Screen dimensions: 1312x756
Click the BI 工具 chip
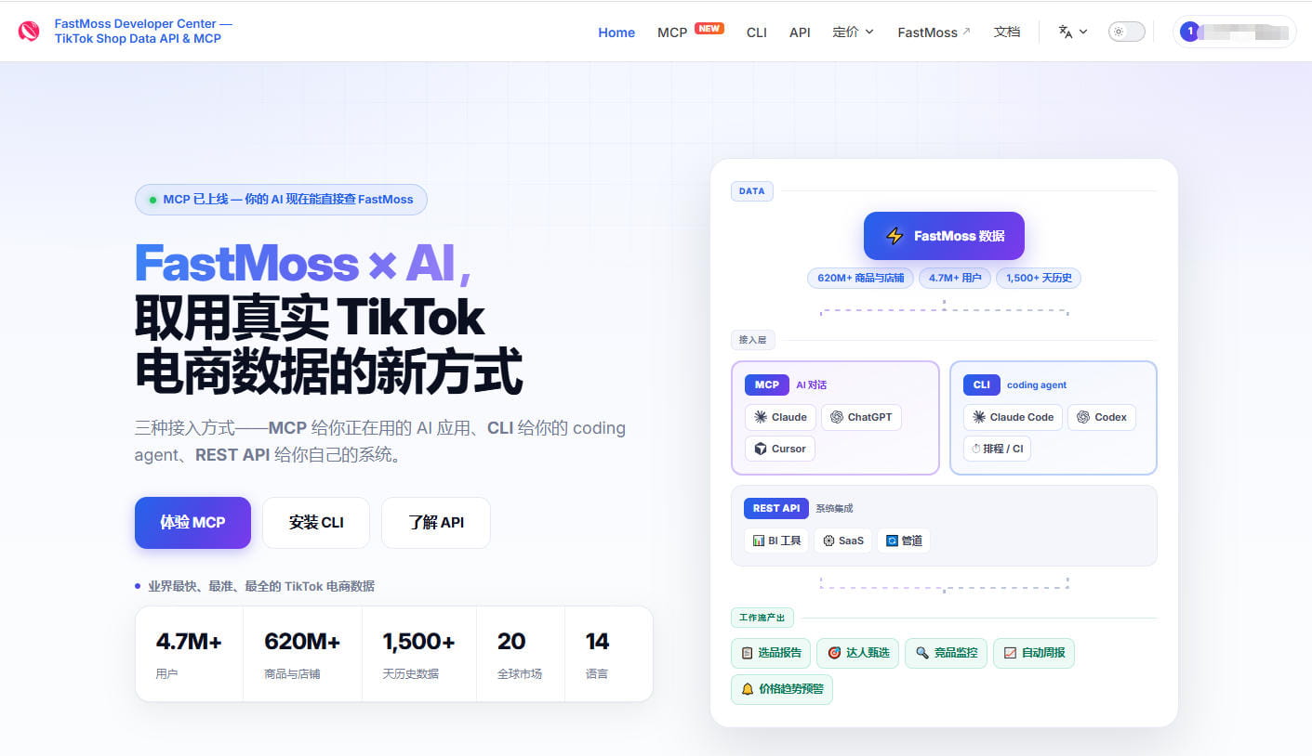pyautogui.click(x=776, y=541)
